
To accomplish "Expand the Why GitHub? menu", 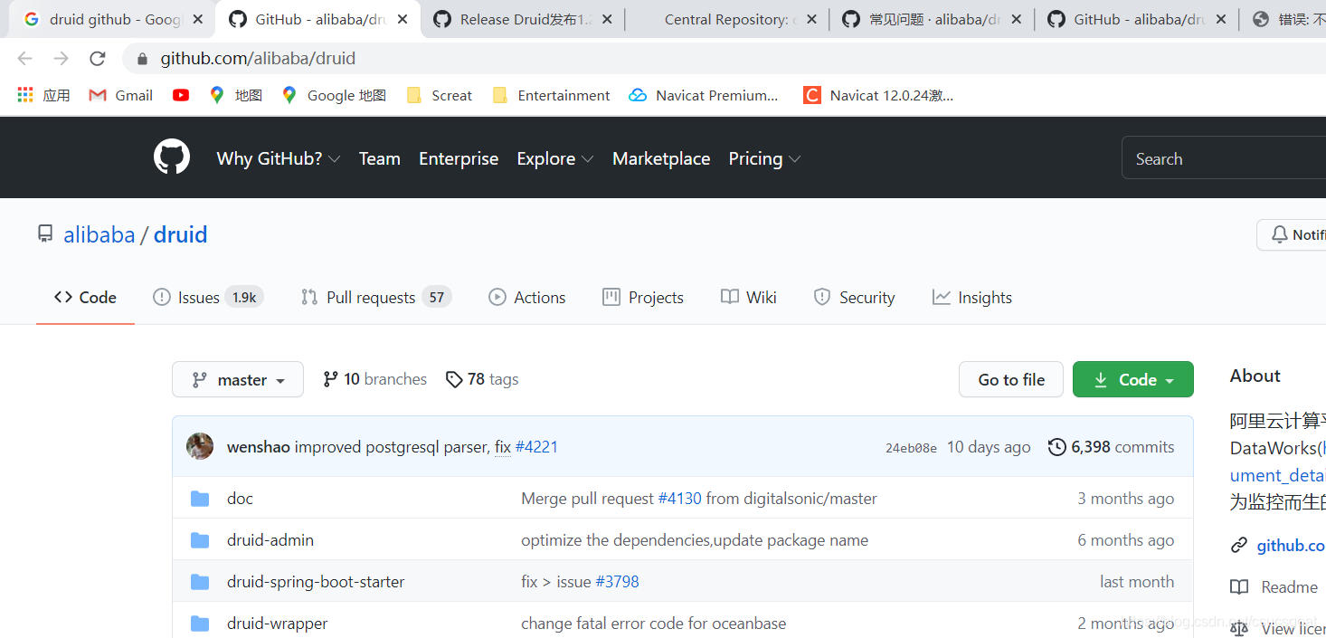I will point(279,158).
